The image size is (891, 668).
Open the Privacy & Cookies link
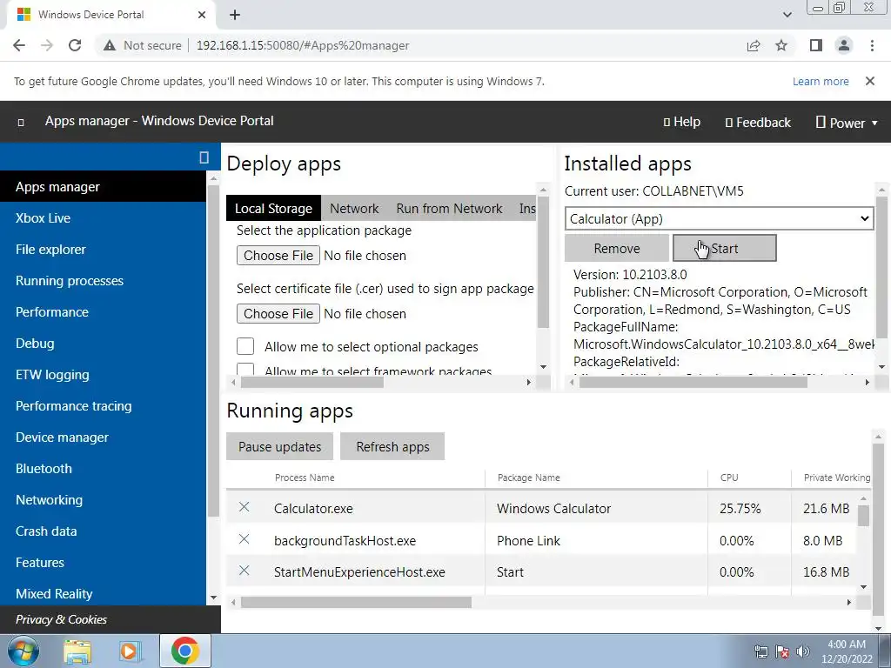pyautogui.click(x=62, y=619)
